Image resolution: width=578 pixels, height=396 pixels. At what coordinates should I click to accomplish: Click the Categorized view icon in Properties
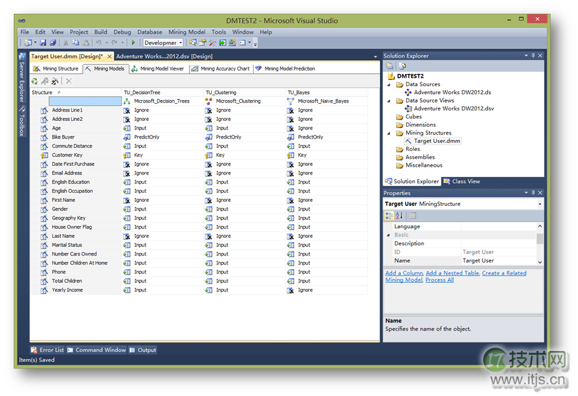(x=389, y=216)
